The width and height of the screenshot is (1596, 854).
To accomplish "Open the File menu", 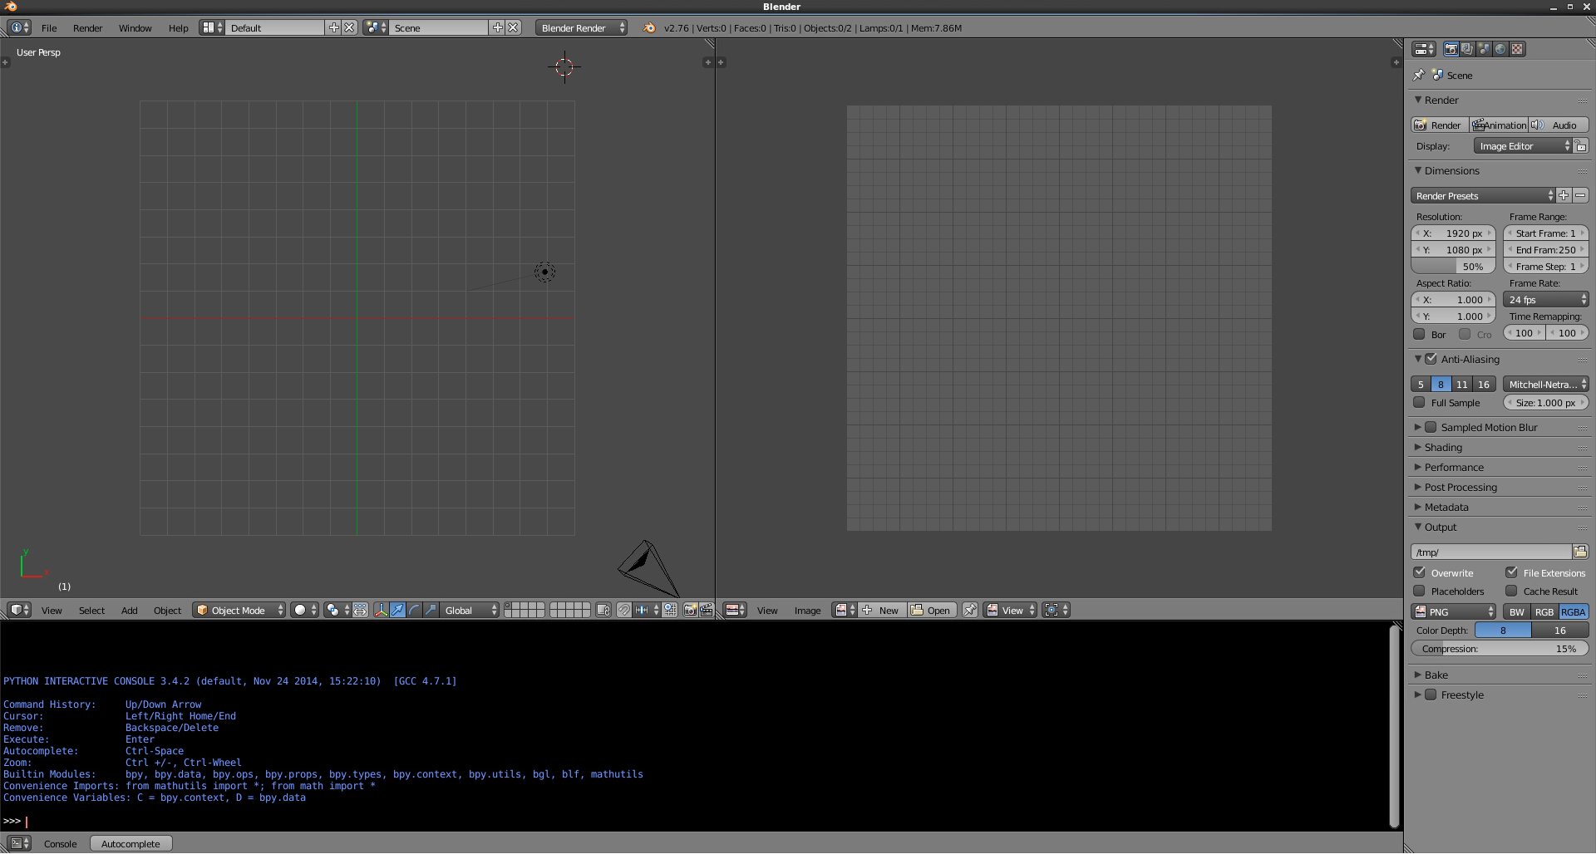I will (49, 28).
